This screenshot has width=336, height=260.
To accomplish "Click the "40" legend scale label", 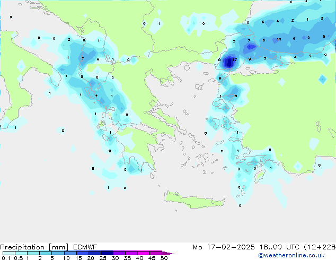I will (139, 258).
